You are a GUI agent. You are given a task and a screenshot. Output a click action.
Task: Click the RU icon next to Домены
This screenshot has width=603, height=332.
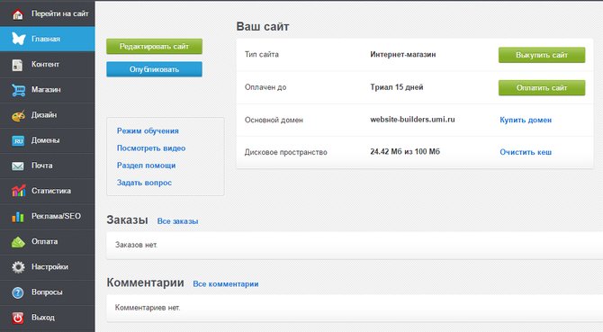click(x=18, y=140)
